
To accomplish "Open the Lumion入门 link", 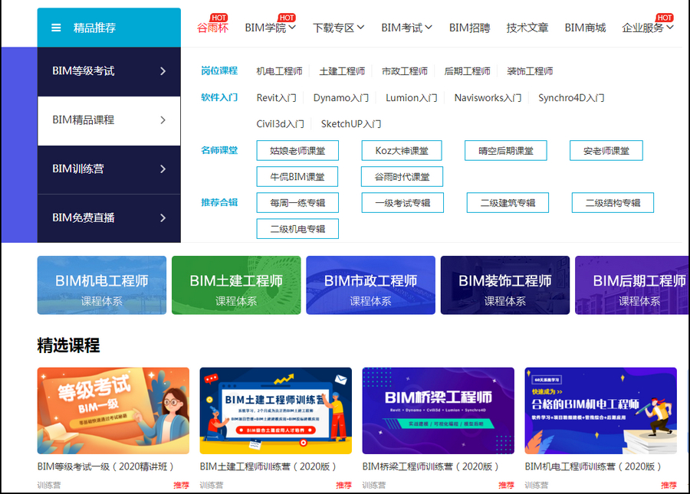I will coord(412,97).
